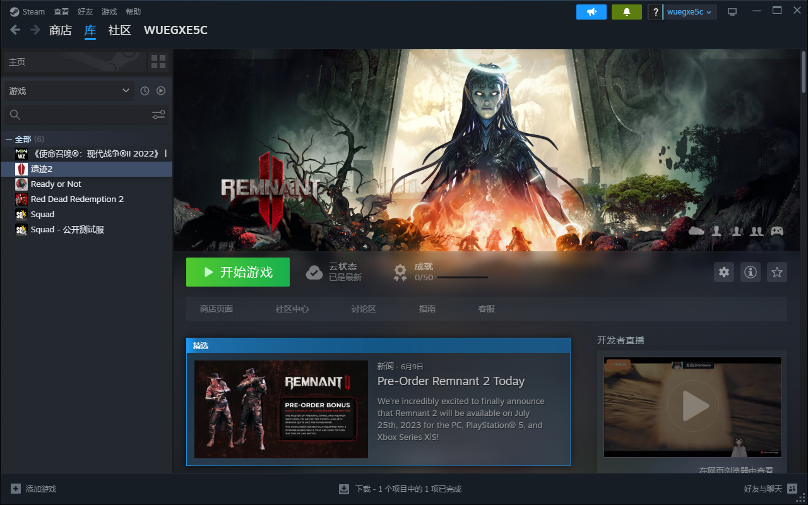Add game to favorites star icon
Viewport: 808px width, 505px height.
[777, 272]
